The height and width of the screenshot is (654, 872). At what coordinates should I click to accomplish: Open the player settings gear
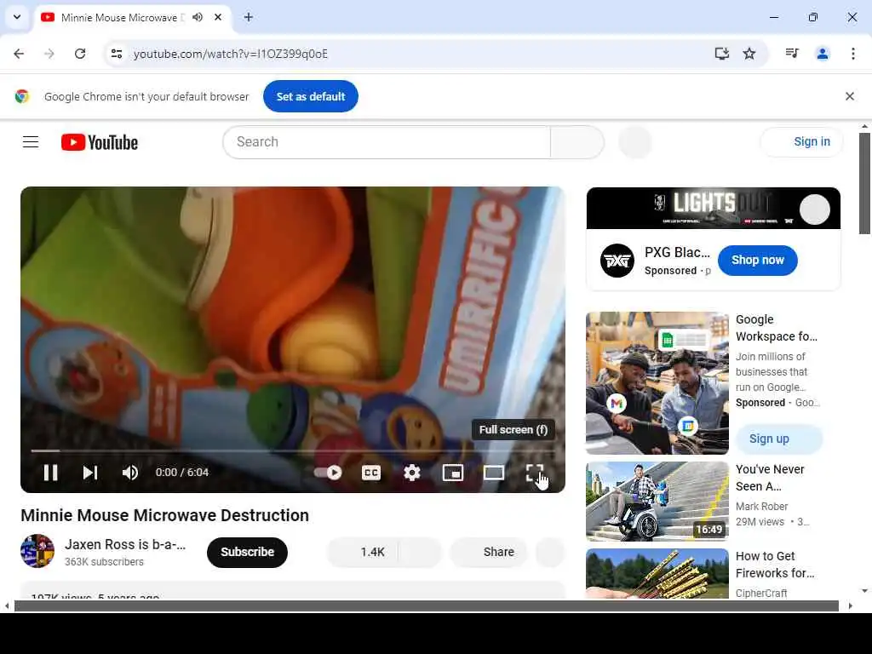[x=411, y=472]
